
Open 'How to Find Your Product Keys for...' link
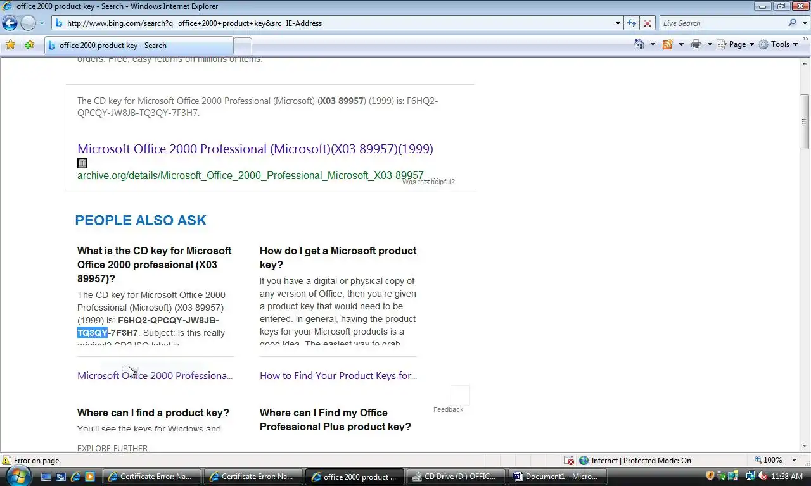coord(338,375)
